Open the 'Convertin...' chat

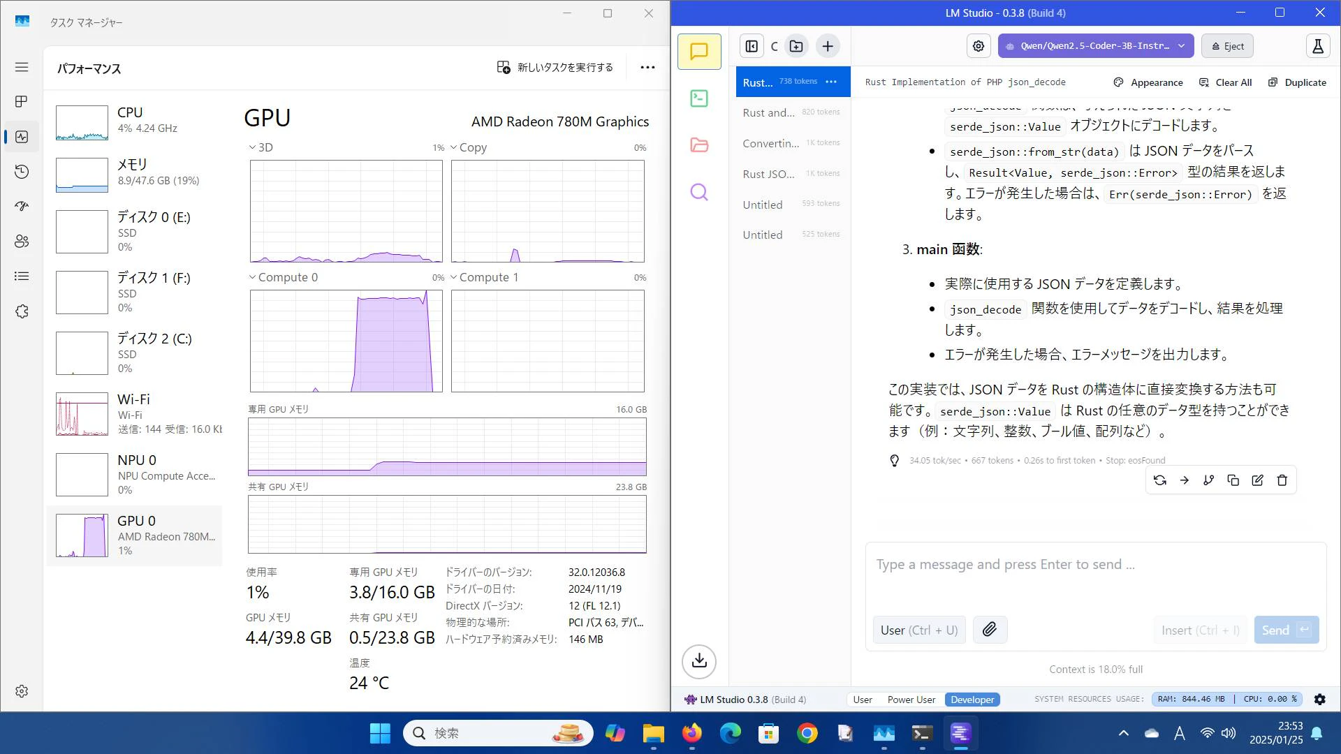point(793,143)
